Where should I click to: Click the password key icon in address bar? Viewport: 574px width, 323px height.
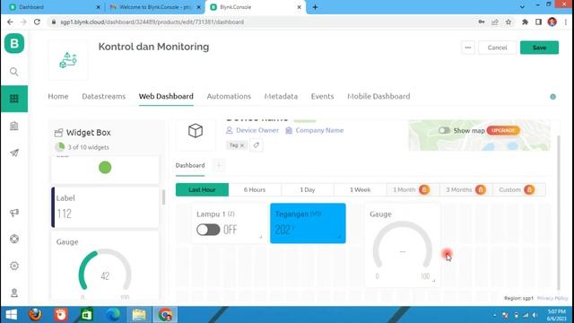(482, 22)
